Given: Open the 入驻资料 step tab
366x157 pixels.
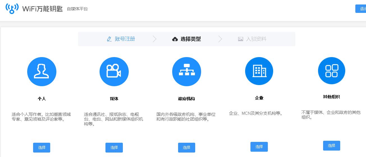Looking at the screenshot, I should 256,39.
